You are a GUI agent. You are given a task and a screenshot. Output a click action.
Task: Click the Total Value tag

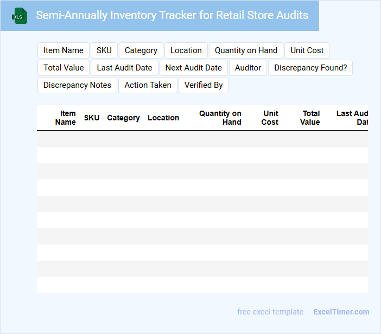pyautogui.click(x=63, y=68)
